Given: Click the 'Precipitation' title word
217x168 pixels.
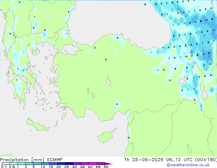Looking at the screenshot, I should click(14, 160).
